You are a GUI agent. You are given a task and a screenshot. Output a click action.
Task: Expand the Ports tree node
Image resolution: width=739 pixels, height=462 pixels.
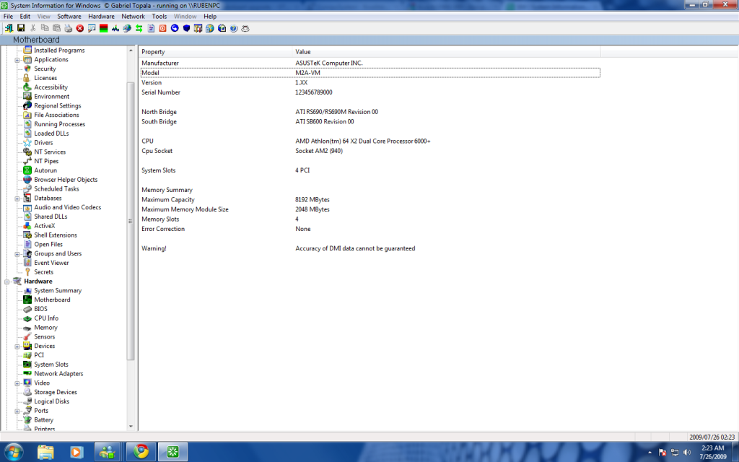click(x=17, y=411)
